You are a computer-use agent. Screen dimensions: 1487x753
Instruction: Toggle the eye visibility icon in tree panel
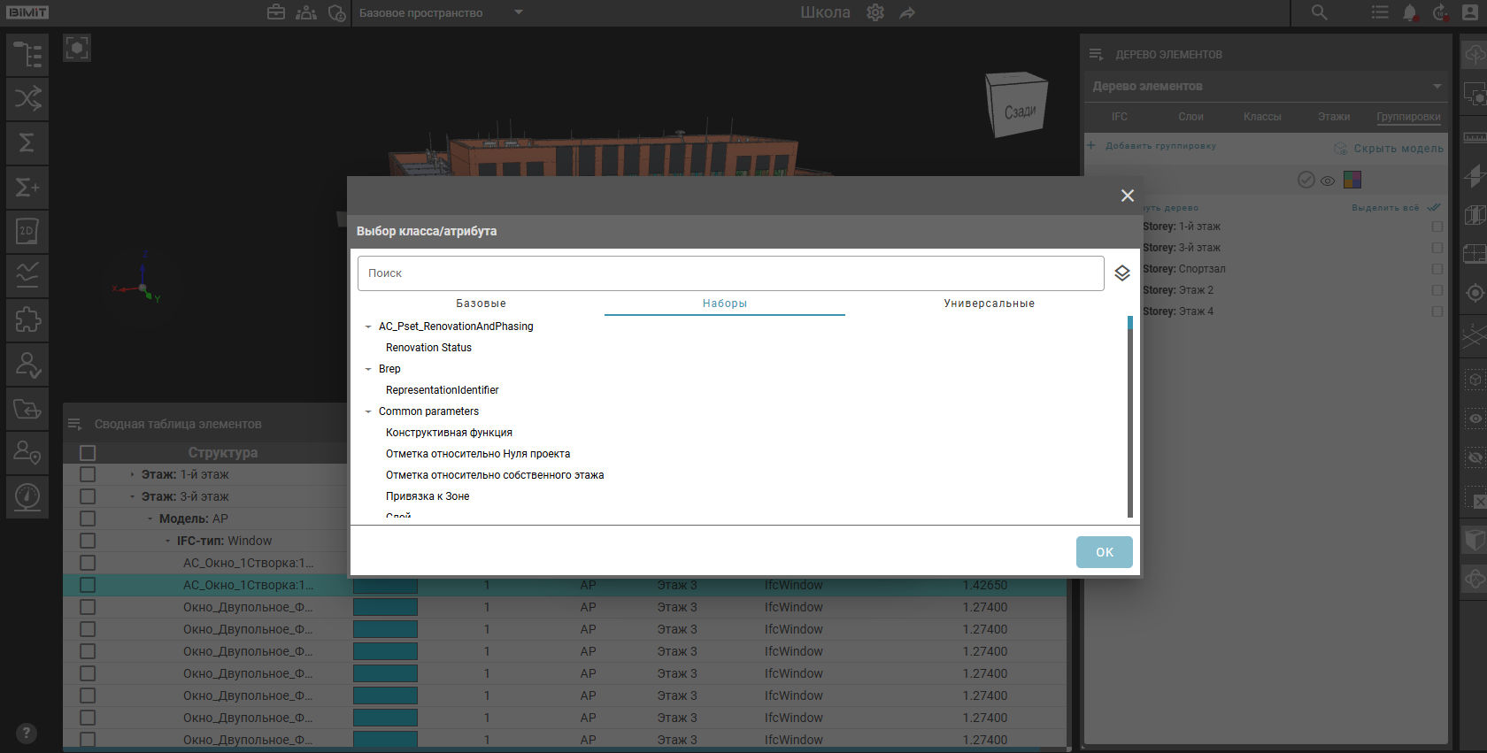(1328, 181)
